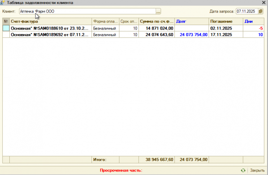Click the empty debt cell in SAM0188610 row

pyautogui.click(x=192, y=28)
